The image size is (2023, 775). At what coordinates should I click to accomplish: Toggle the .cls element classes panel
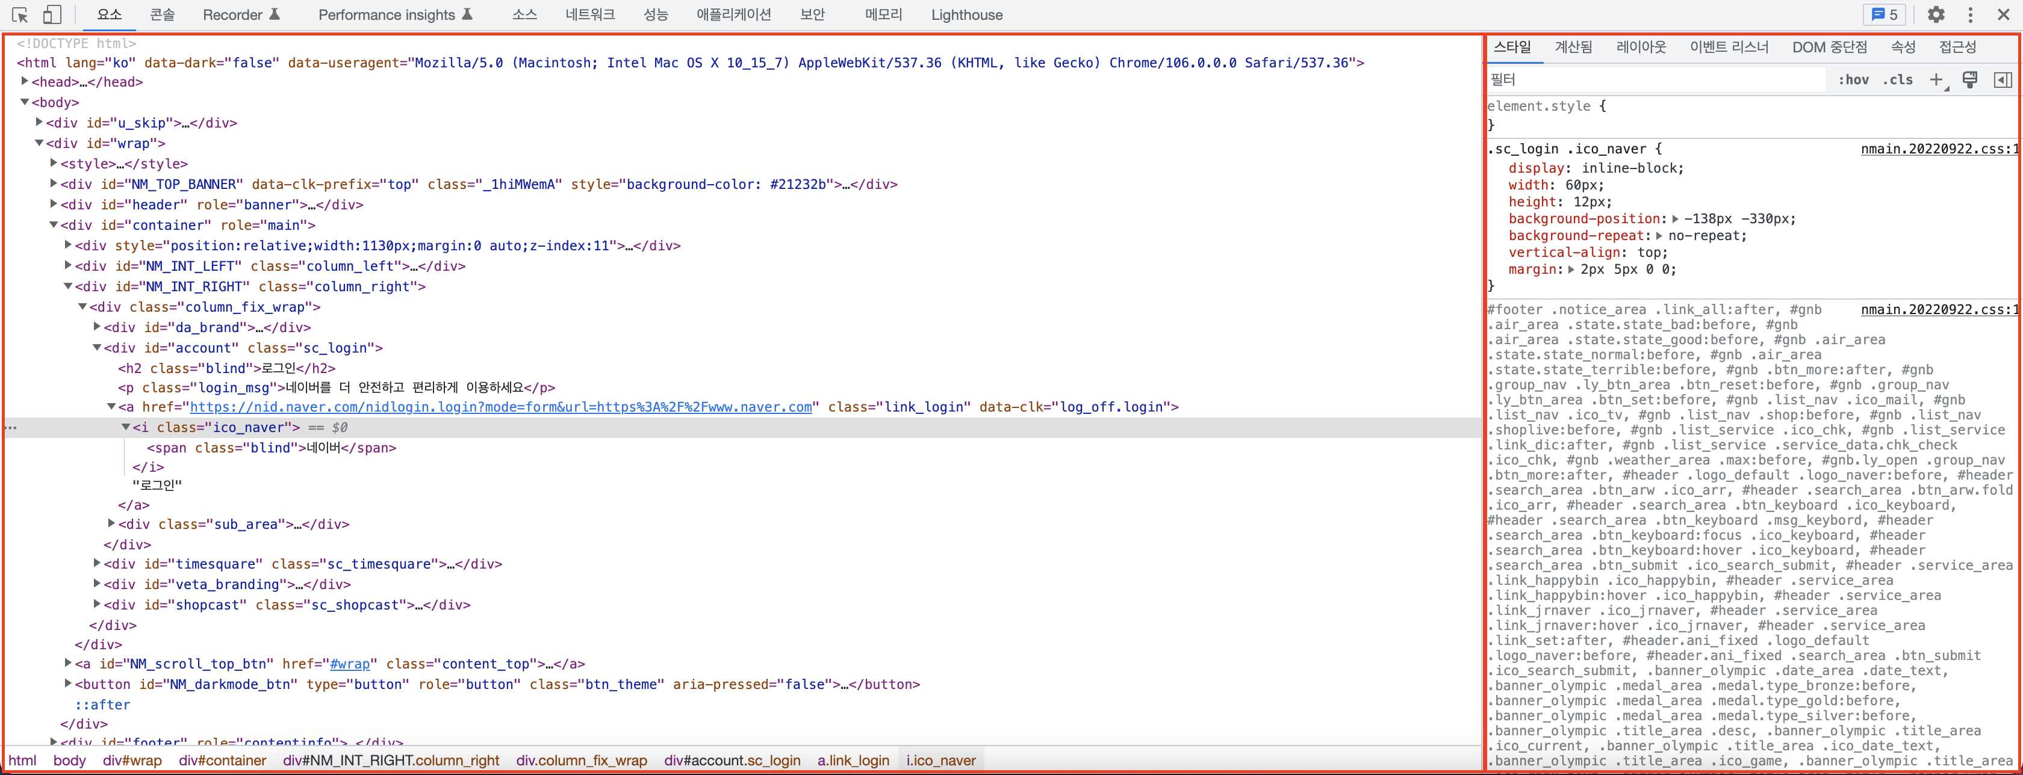tap(1897, 79)
